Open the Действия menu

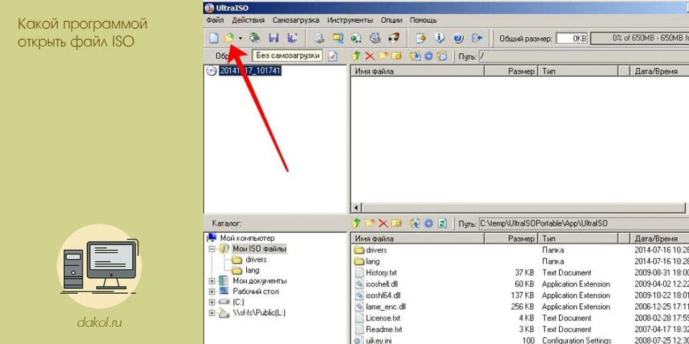coord(248,20)
